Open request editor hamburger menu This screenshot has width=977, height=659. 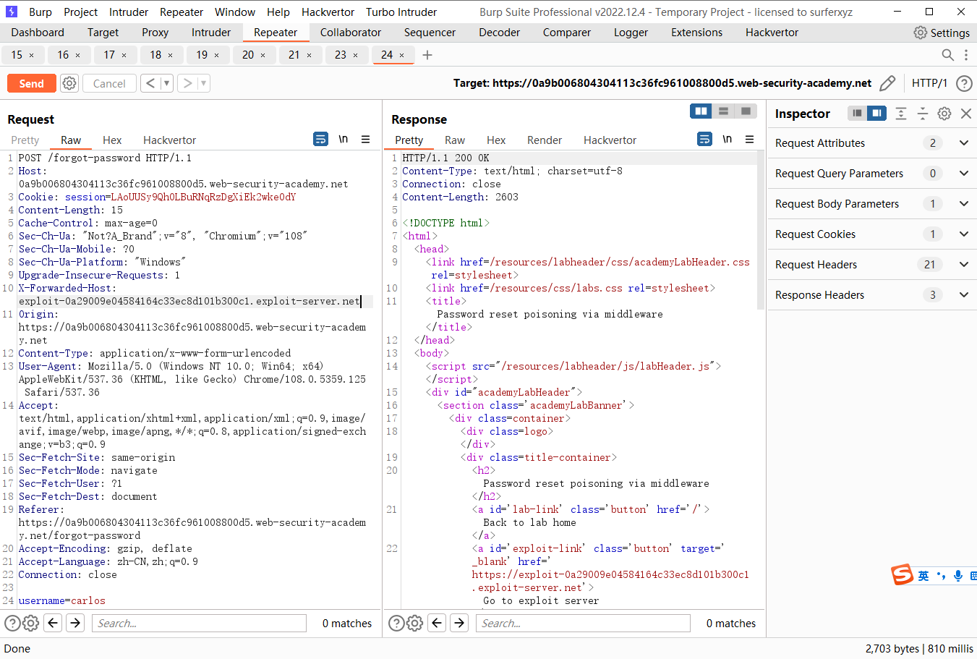(x=366, y=139)
